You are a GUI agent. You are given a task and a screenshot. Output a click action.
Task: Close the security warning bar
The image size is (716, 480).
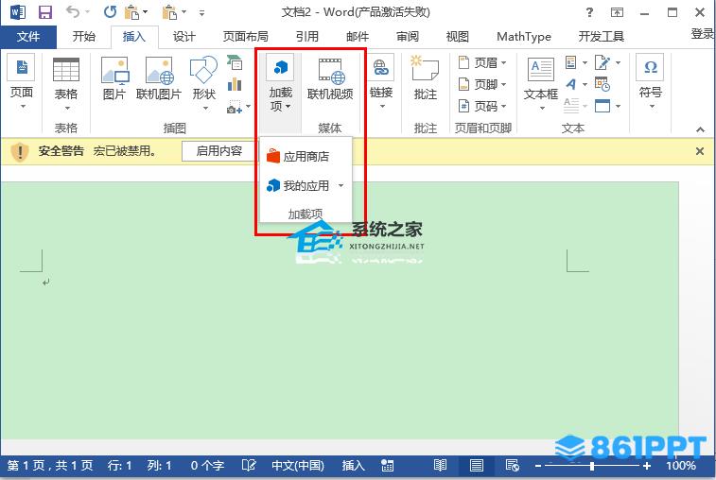700,151
